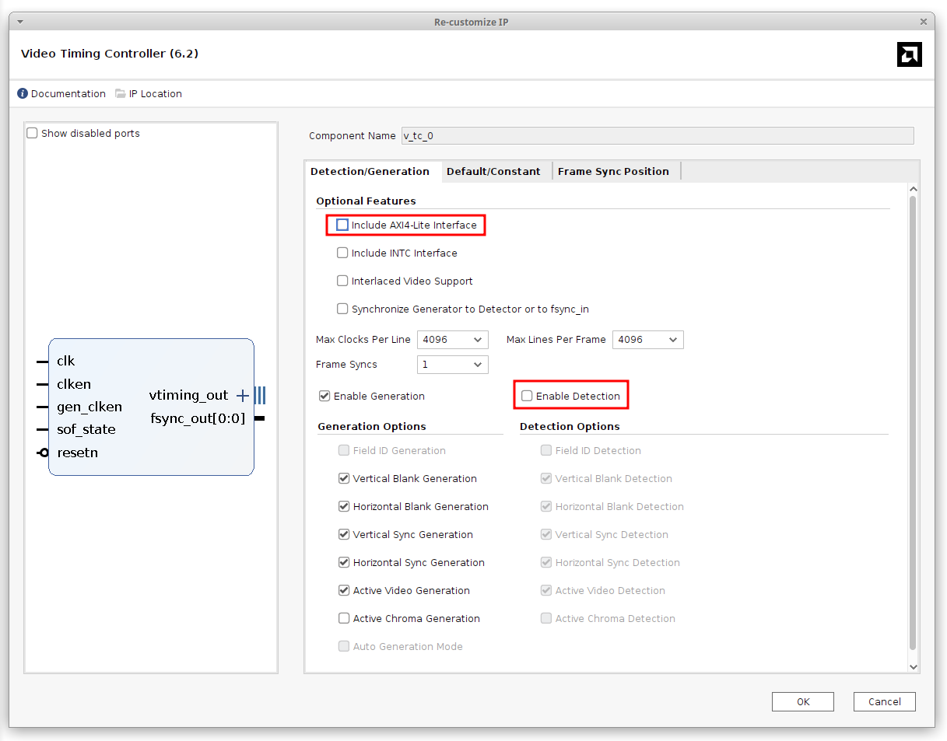This screenshot has width=947, height=741.
Task: Click the IP Location folder icon
Action: point(121,93)
